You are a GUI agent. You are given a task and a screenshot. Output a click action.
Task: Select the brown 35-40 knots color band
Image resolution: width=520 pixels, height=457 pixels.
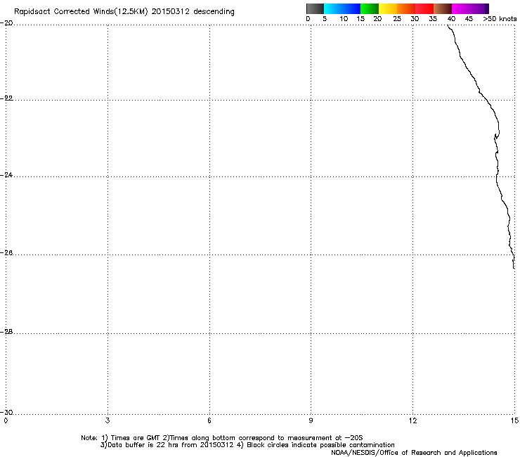click(443, 8)
